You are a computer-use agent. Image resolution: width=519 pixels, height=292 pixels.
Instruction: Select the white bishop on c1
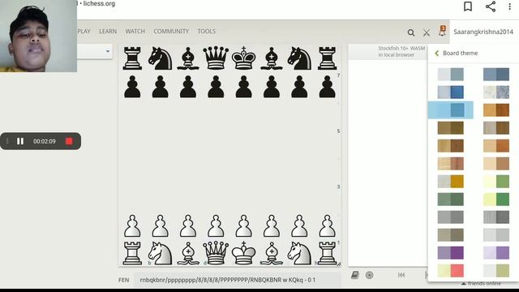tap(188, 253)
